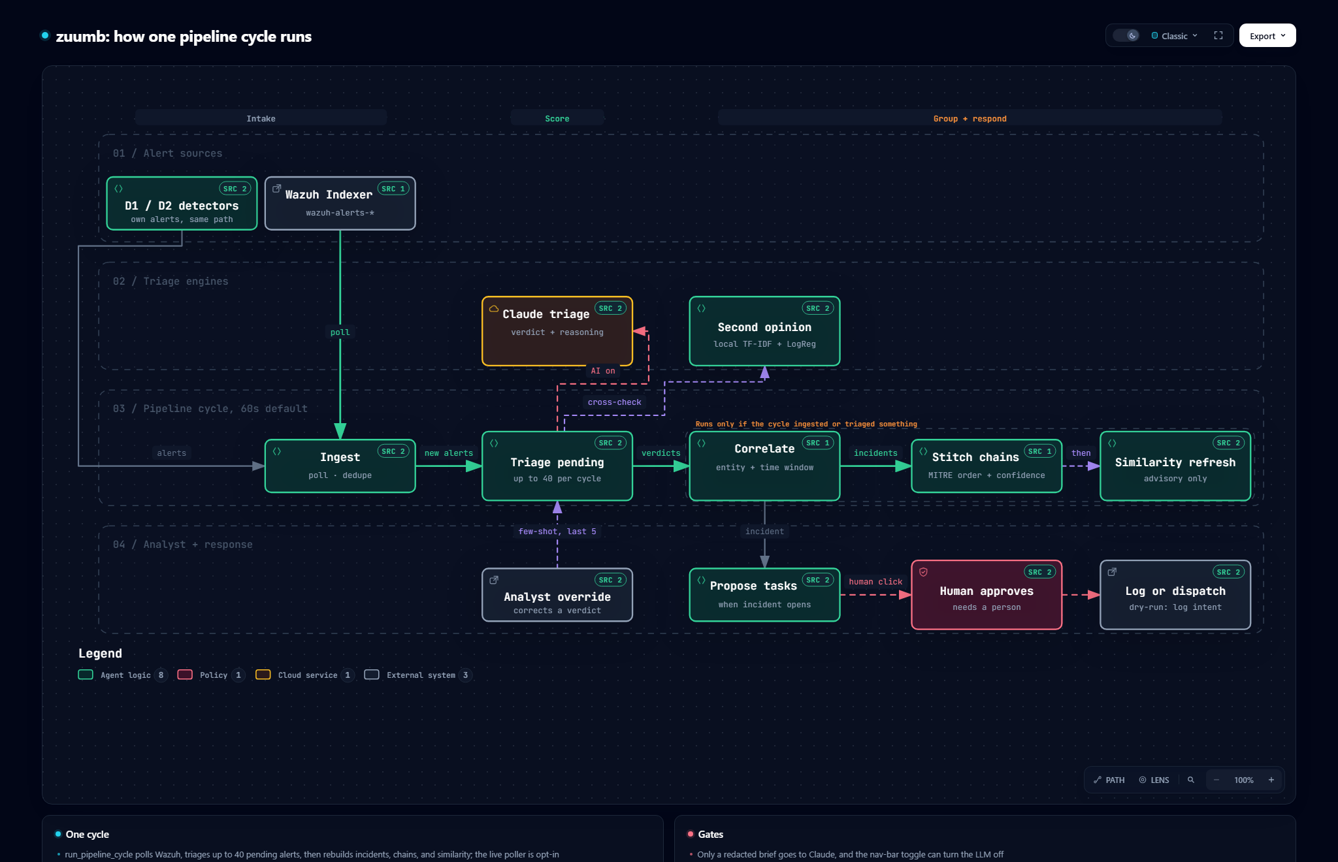Toggle the PATH mode button
The image size is (1338, 862).
[1109, 780]
